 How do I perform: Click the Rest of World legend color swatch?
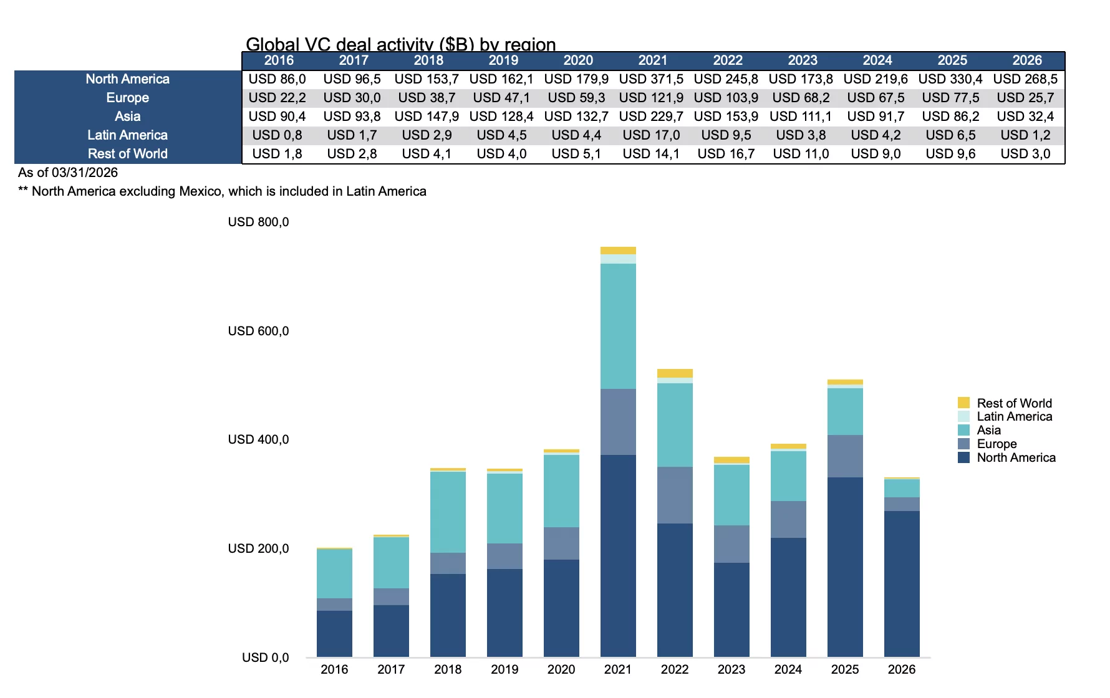pyautogui.click(x=963, y=403)
